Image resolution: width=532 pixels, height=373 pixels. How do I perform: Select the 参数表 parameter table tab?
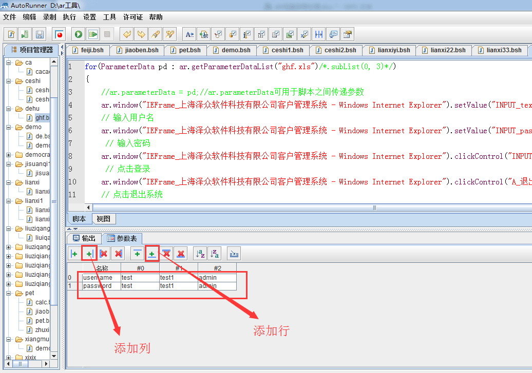pos(122,239)
